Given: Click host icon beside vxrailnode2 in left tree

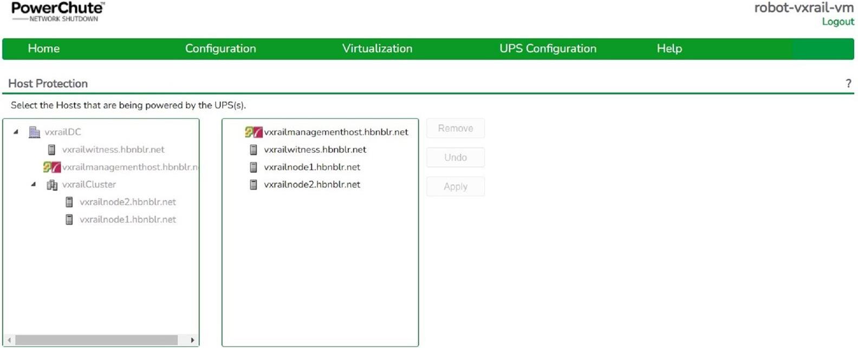Looking at the screenshot, I should click(69, 202).
